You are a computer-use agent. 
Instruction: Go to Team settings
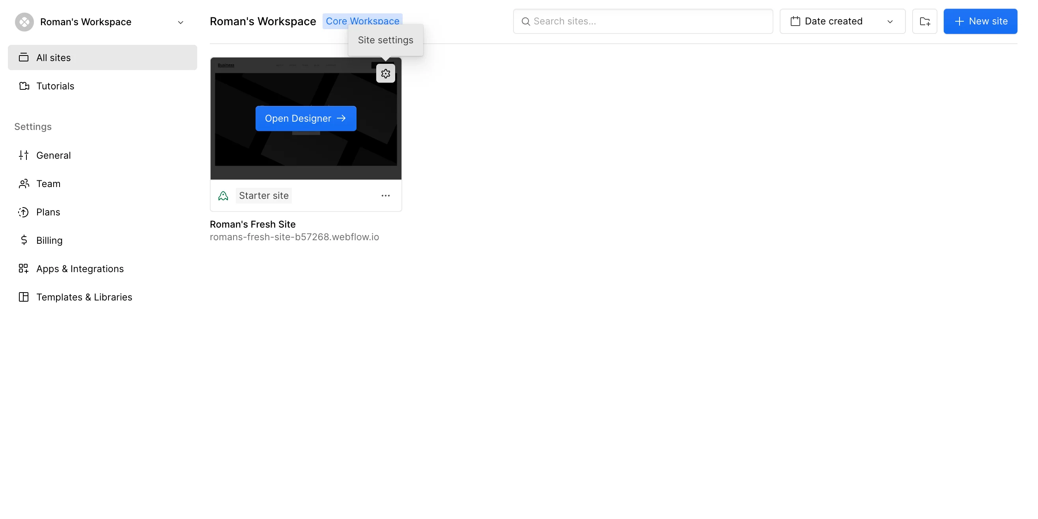coord(103,184)
